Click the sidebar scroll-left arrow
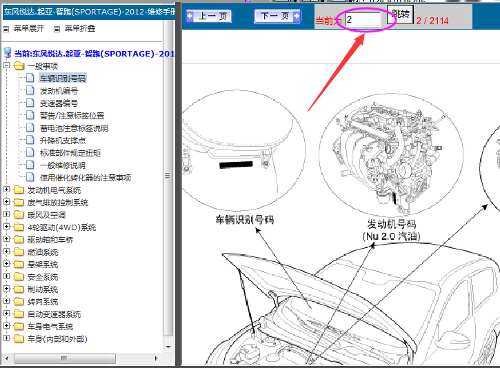Image resolution: width=500 pixels, height=368 pixels. point(7,358)
